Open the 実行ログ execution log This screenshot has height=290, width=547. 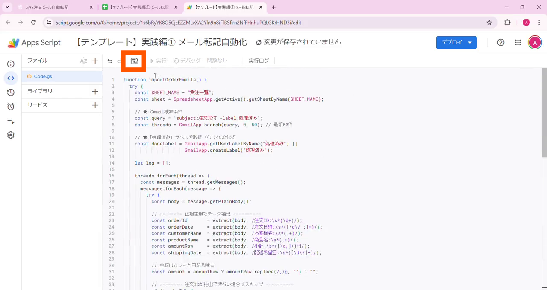click(x=259, y=60)
